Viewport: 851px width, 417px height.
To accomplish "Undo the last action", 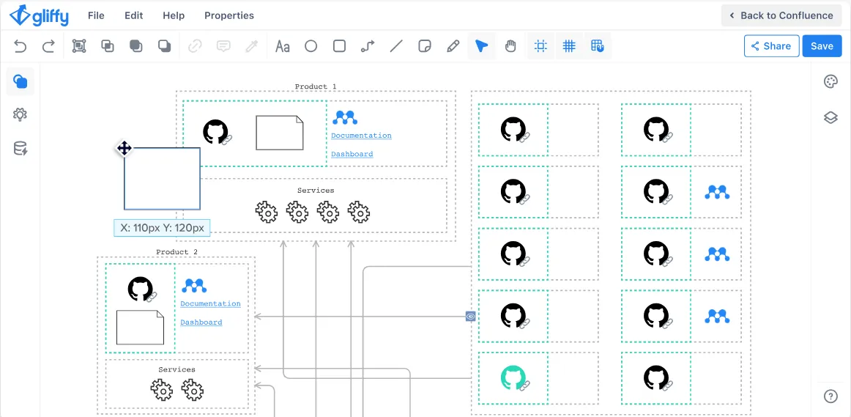I will pos(20,46).
